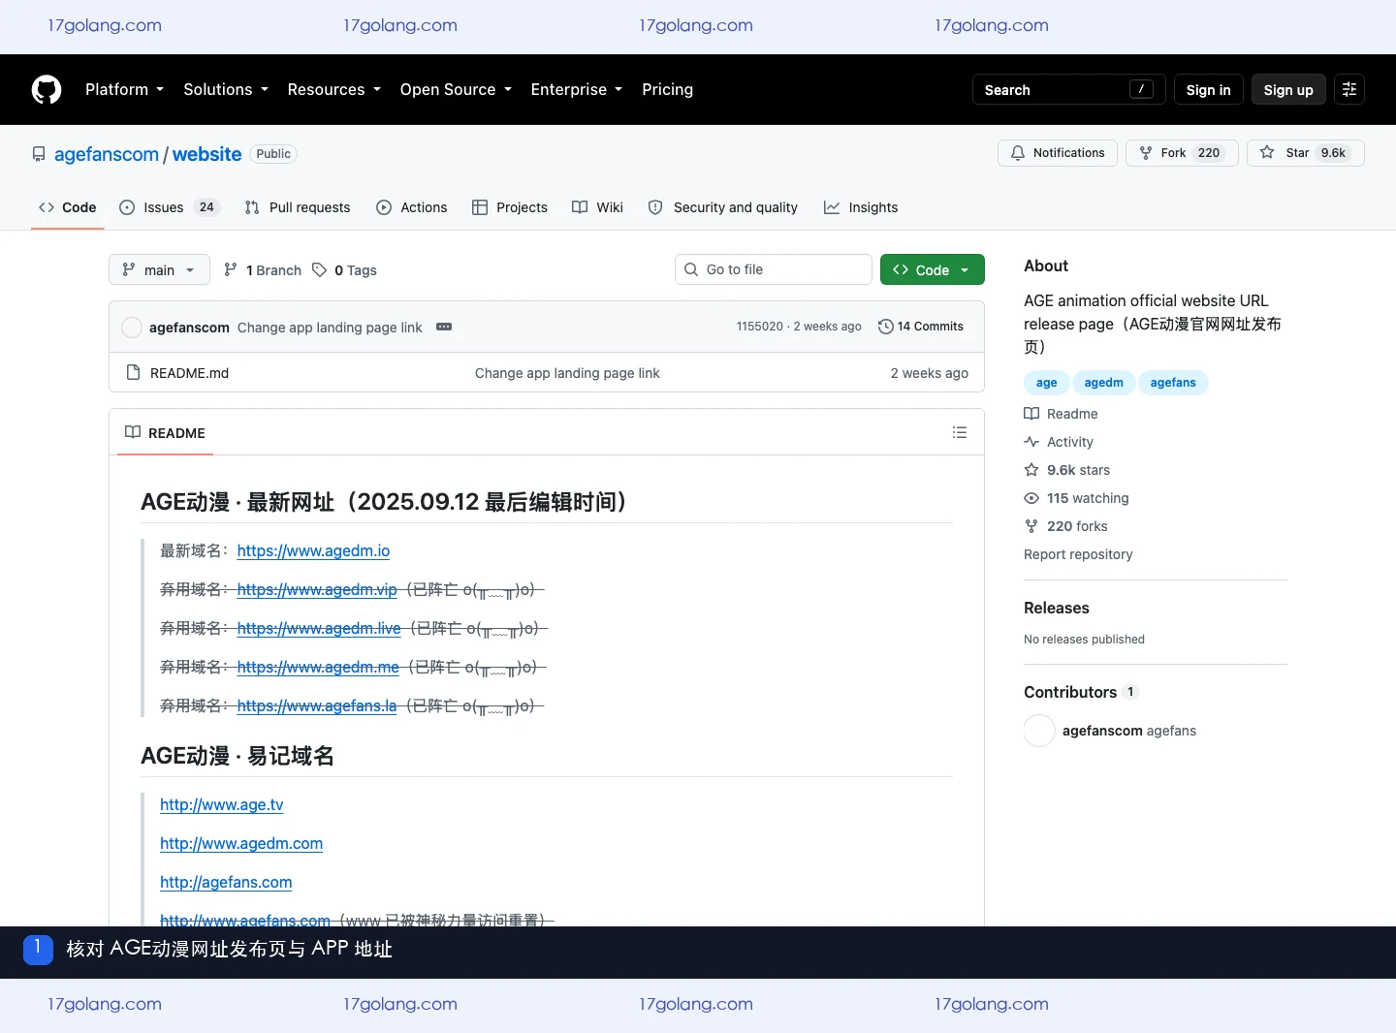Open the main branch dropdown

click(159, 269)
